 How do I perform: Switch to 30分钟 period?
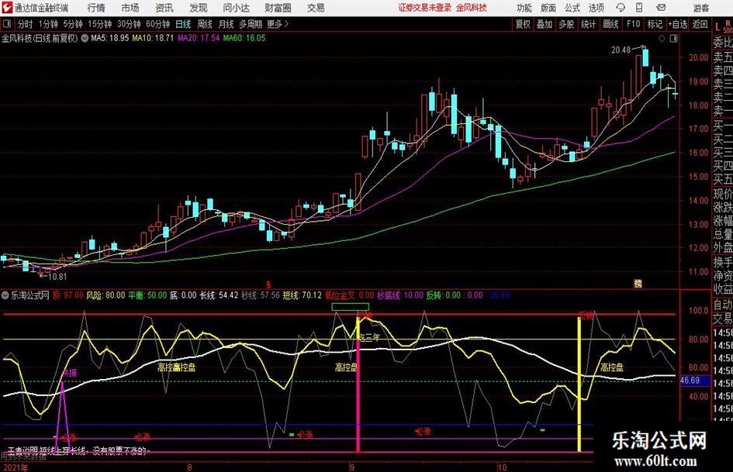tap(129, 24)
